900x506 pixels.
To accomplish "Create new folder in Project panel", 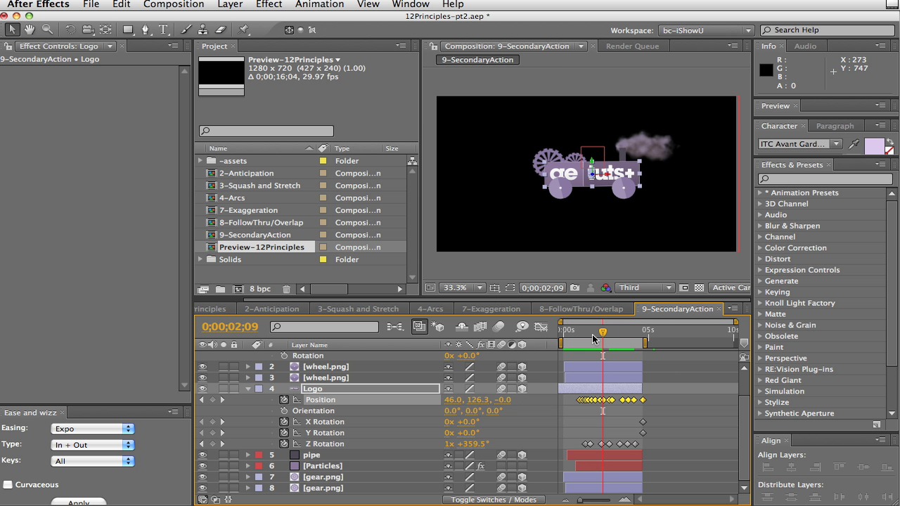I will pyautogui.click(x=220, y=289).
